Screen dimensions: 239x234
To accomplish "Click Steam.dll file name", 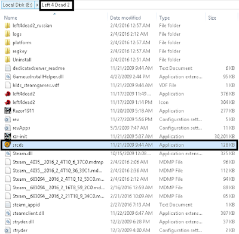I will [23, 153].
